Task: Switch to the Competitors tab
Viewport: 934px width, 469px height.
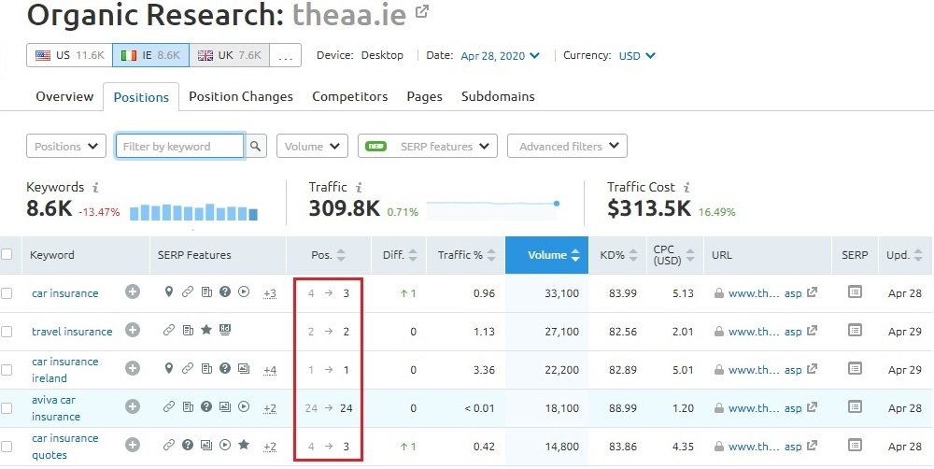Action: coord(349,96)
